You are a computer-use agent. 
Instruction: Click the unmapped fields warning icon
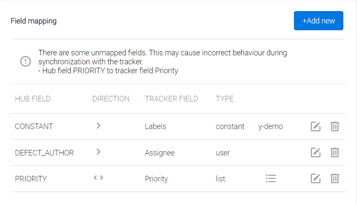coord(26,61)
